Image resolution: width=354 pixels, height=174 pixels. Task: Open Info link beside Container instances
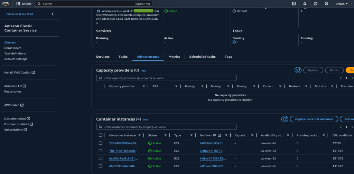pos(145,120)
